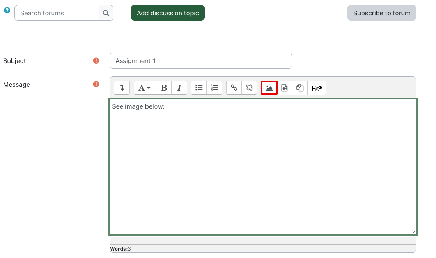
Task: Open the paragraph styles dropdown
Action: pyautogui.click(x=145, y=88)
